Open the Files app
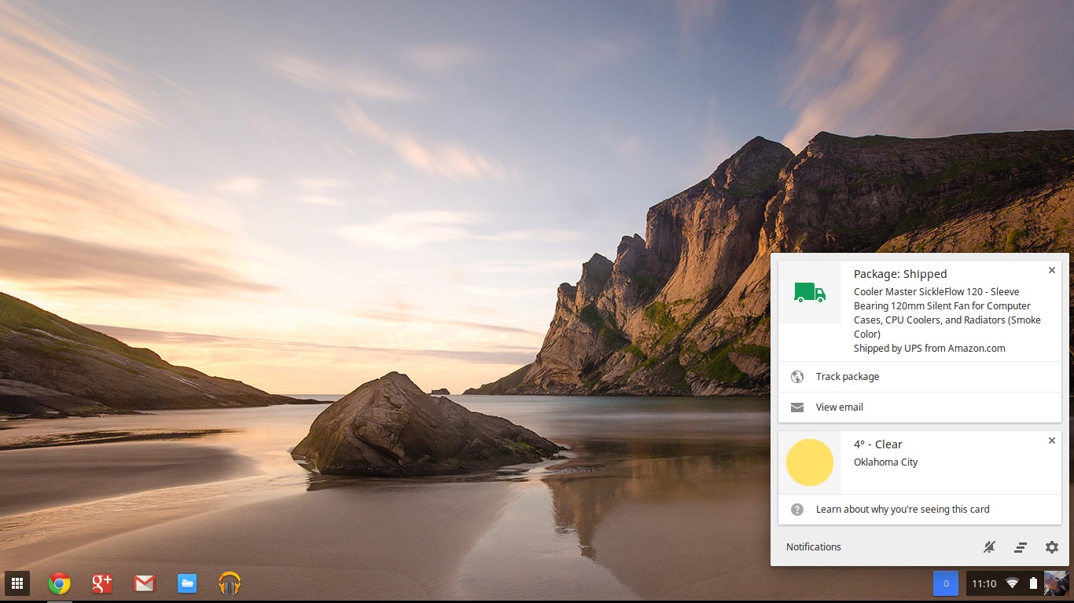Screen dimensions: 1074x603 pos(186,583)
